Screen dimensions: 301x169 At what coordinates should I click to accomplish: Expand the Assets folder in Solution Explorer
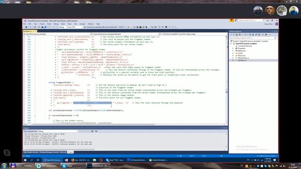(233, 53)
